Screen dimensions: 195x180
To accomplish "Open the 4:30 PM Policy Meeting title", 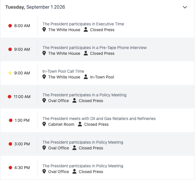I will (x=83, y=166).
